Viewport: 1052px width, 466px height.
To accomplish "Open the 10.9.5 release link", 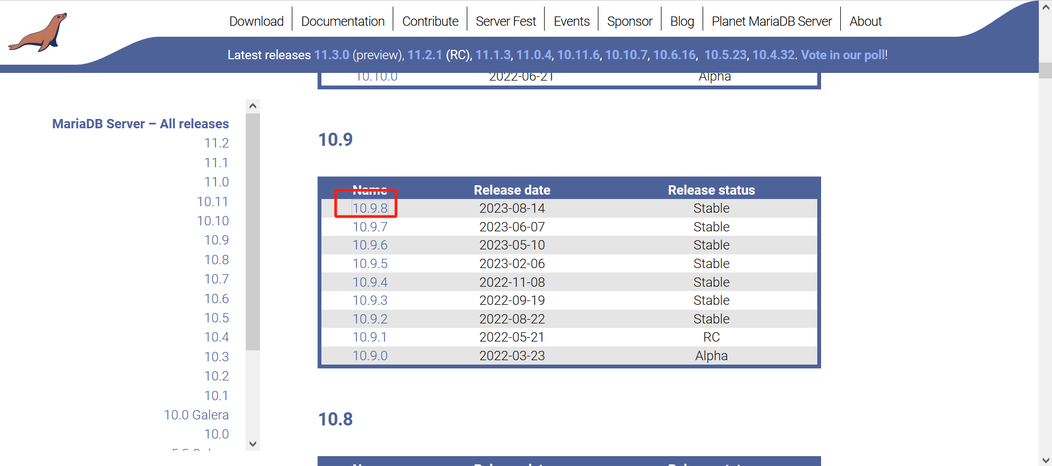I will click(x=370, y=264).
